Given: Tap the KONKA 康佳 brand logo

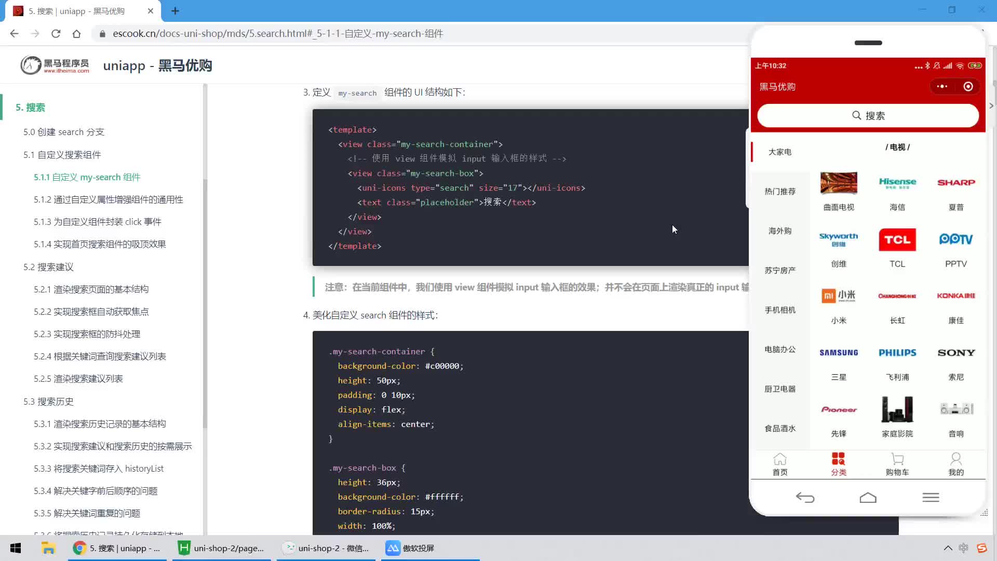Looking at the screenshot, I should click(956, 296).
